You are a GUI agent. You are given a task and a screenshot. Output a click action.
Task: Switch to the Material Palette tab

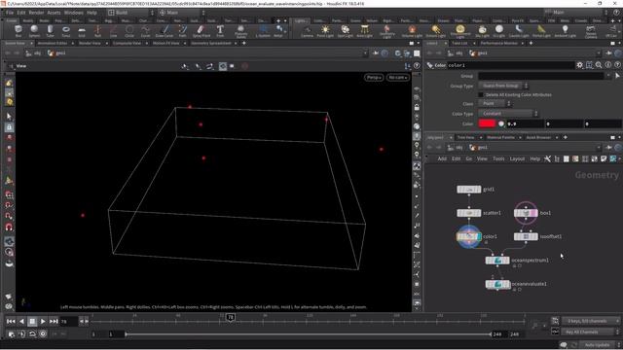click(500, 137)
